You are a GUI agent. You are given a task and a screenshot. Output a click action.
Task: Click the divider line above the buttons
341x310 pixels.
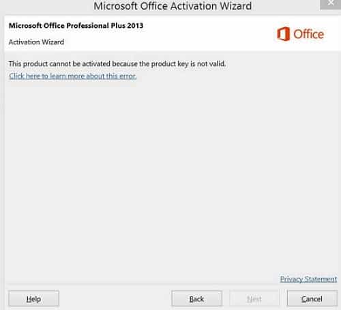coord(173,285)
